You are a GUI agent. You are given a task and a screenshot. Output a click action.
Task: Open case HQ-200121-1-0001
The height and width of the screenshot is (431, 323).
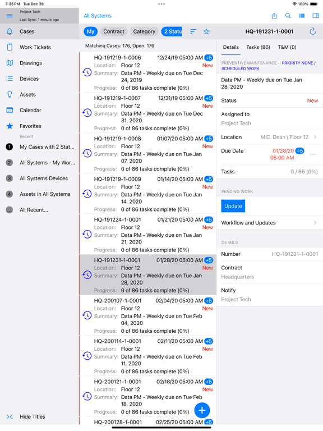click(x=148, y=396)
